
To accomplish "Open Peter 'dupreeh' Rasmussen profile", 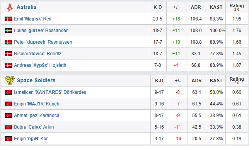I will click(43, 42).
